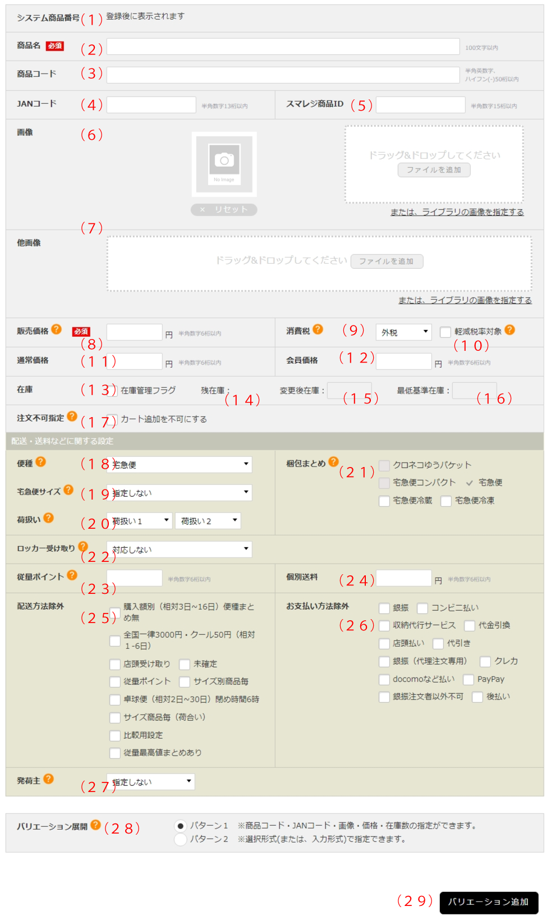Click the help icon next to バリエーション展開

(95, 825)
